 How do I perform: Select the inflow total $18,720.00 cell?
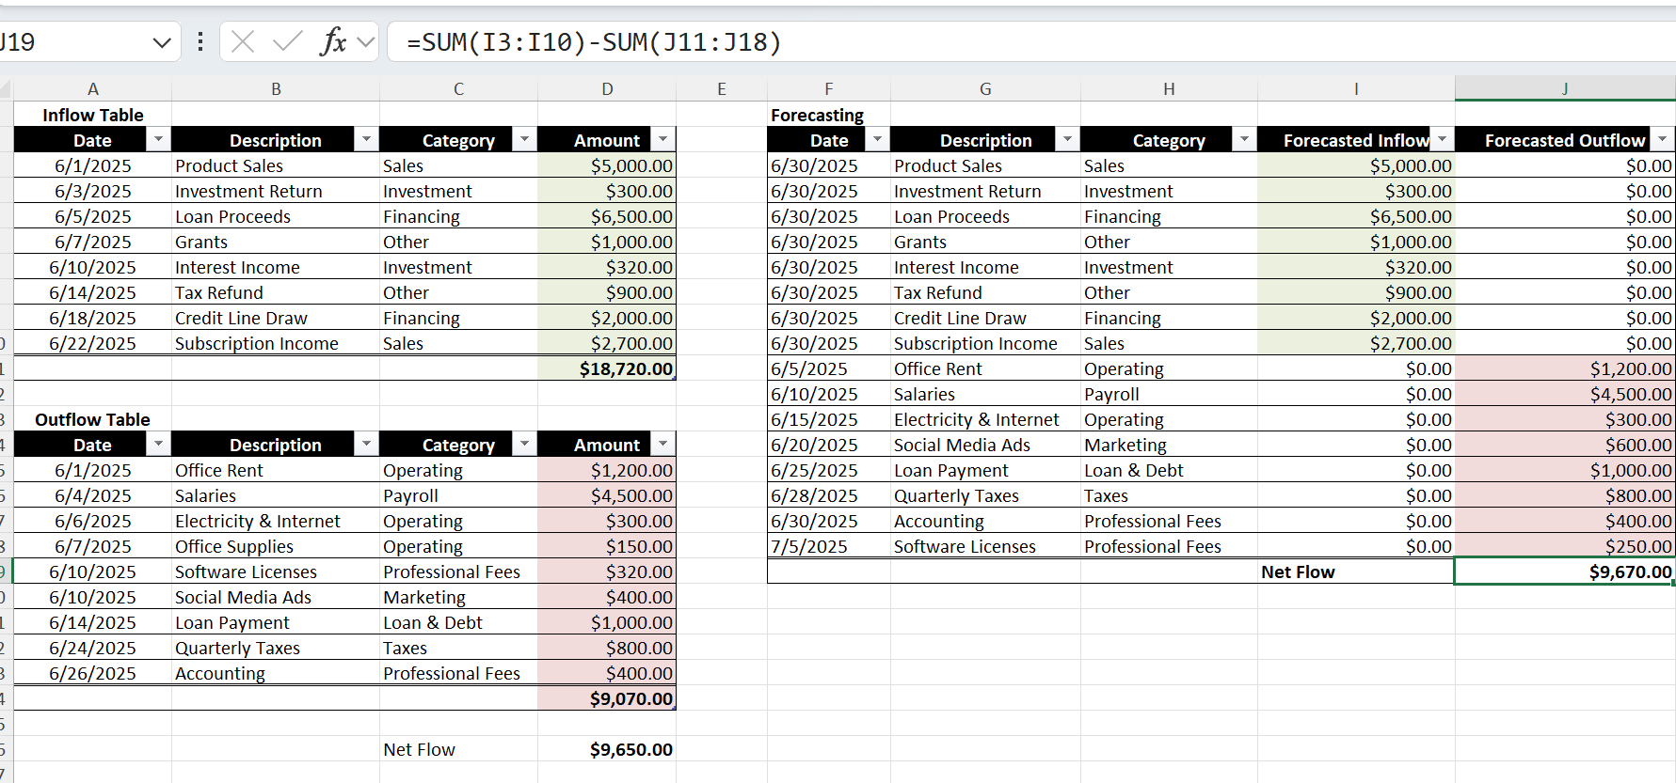(607, 368)
